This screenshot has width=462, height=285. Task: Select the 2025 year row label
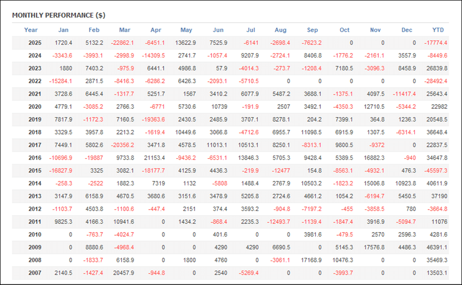[35, 43]
